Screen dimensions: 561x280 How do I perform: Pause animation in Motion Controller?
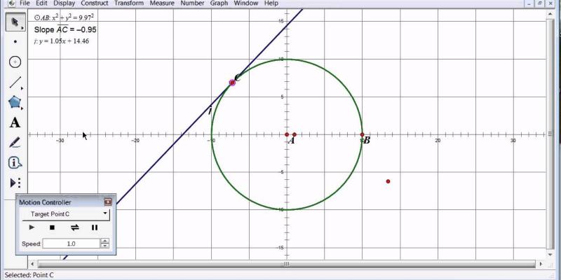(x=95, y=227)
